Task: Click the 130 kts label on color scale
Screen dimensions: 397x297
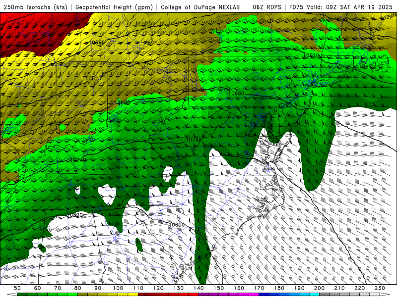Action: [179, 288]
